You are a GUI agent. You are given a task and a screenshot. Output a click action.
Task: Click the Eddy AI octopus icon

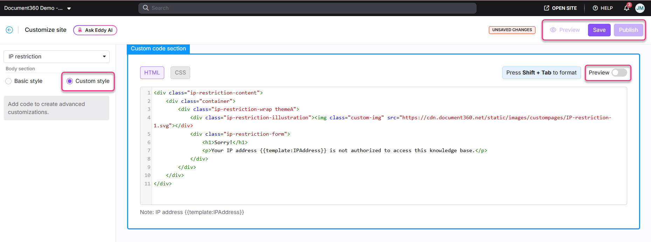80,30
